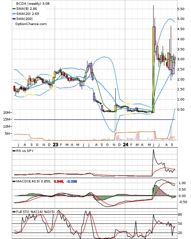Click the light blue SMA(20) legend swatch
The image size is (191, 239).
point(14,14)
